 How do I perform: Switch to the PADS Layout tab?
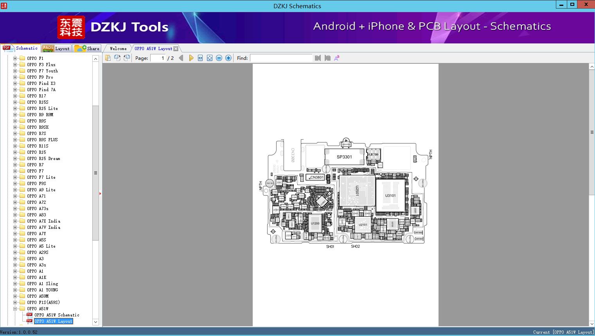[56, 49]
